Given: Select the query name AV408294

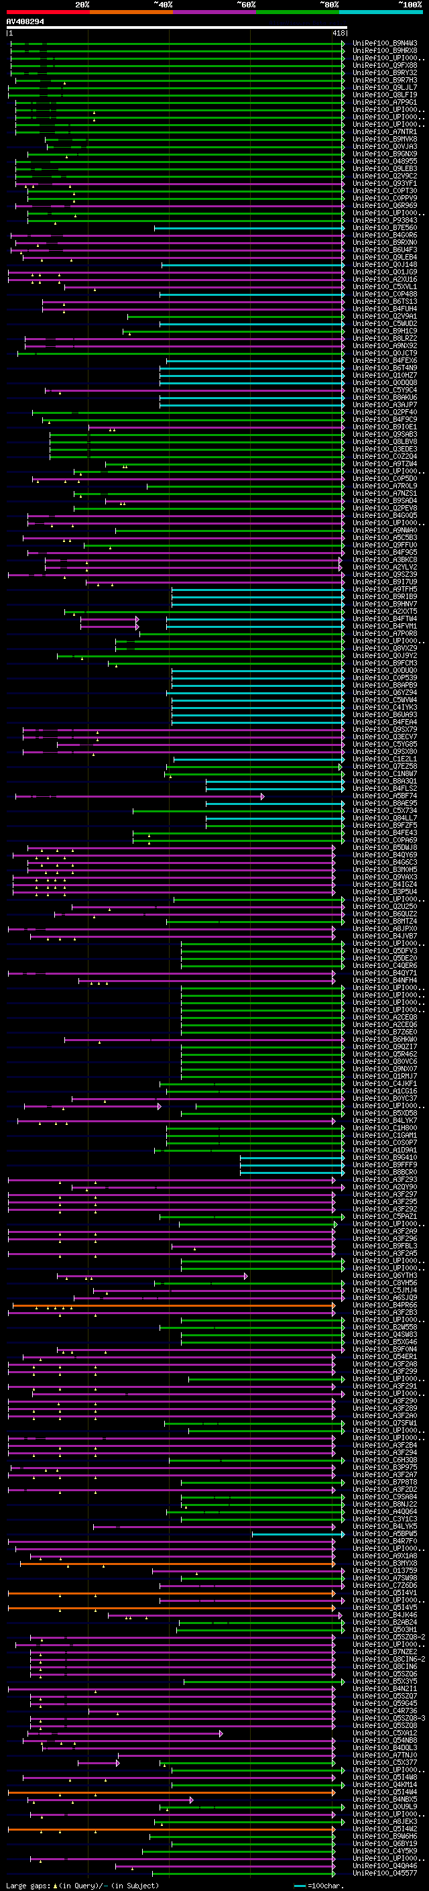Looking at the screenshot, I should pyautogui.click(x=25, y=21).
